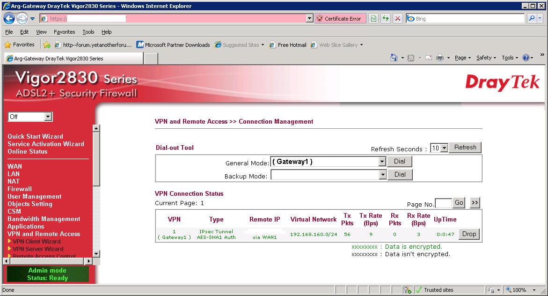Open a new blank tab
The image size is (548, 296).
151,59
